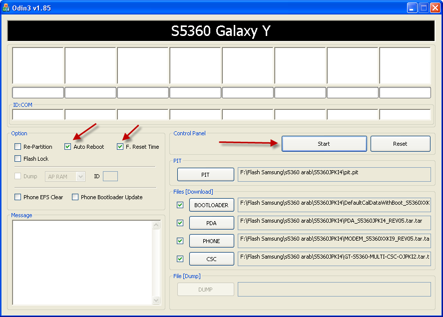This screenshot has width=443, height=317.
Task: Click the PIT file path field
Action: tap(334, 174)
